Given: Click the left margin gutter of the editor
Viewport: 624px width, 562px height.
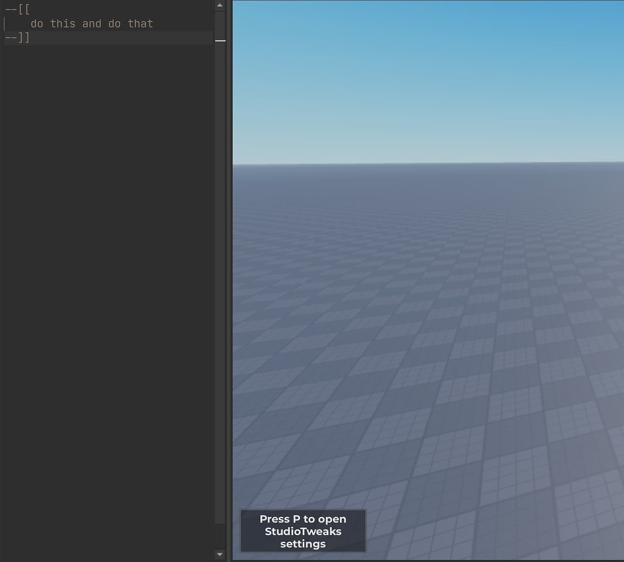Looking at the screenshot, I should (x=2, y=169).
